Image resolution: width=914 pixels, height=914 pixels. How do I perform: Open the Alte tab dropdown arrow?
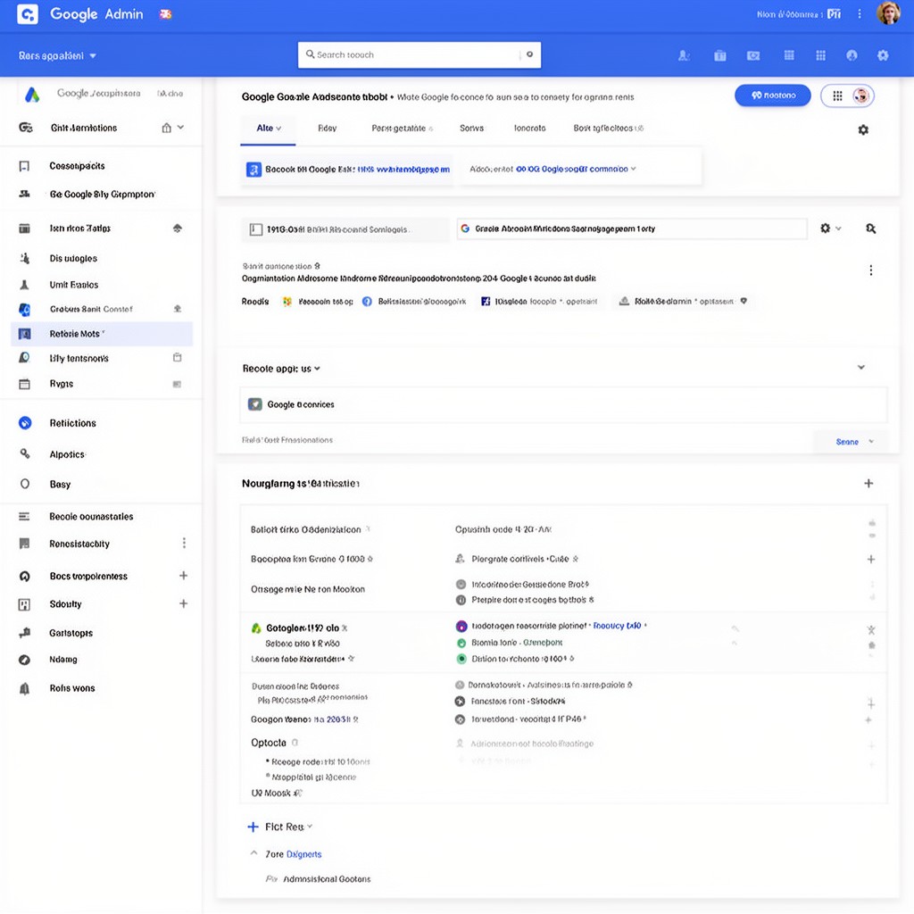pyautogui.click(x=278, y=129)
